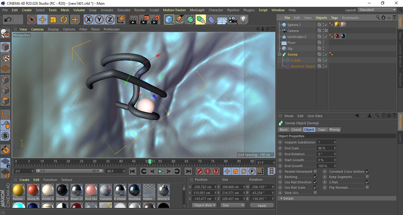Image resolution: width=403 pixels, height=215 pixels.
Task: Collapse the Sweep object hierarchy
Action: 279,54
